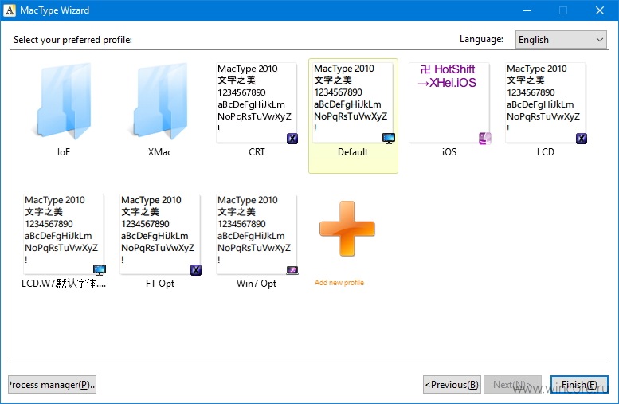Viewport: 619px width, 404px height.
Task: Close the MacType Wizard window
Action: coord(600,10)
